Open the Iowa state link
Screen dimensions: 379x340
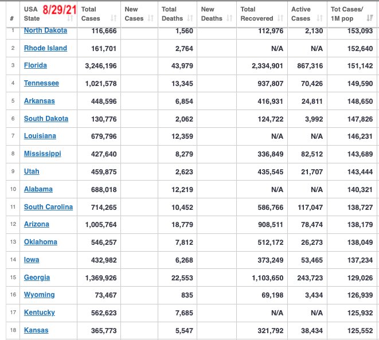point(32,260)
